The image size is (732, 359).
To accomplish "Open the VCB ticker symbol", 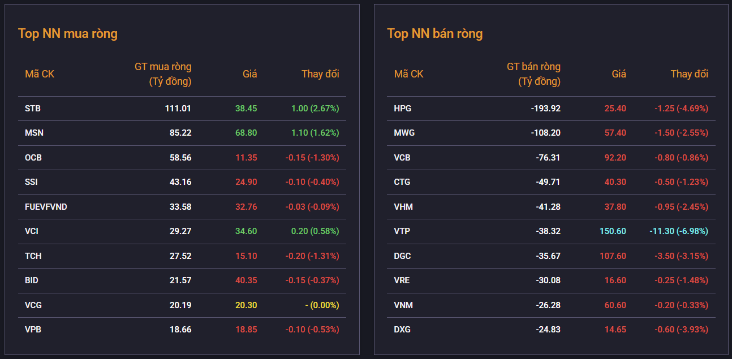I will click(402, 157).
